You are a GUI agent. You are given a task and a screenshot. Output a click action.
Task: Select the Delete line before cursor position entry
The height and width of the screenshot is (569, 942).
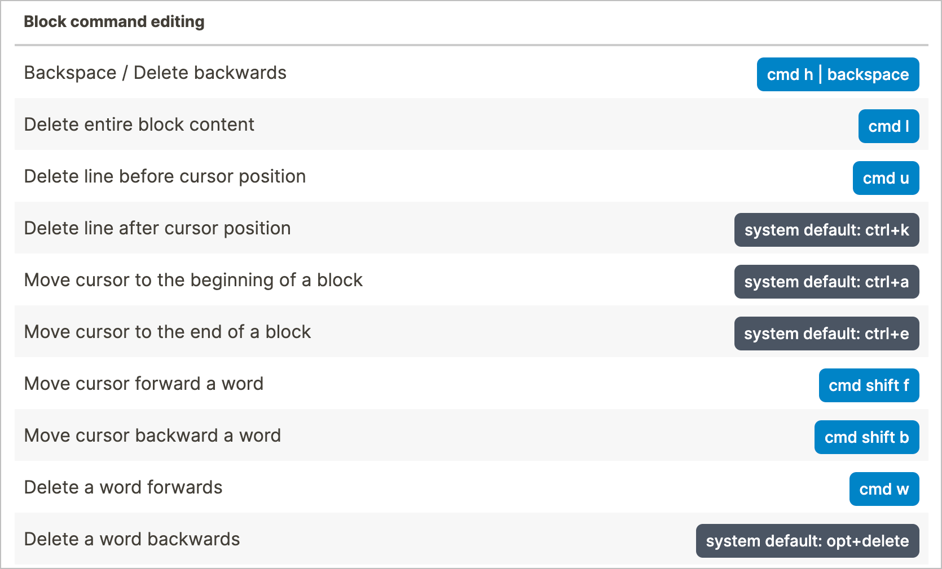click(x=165, y=176)
